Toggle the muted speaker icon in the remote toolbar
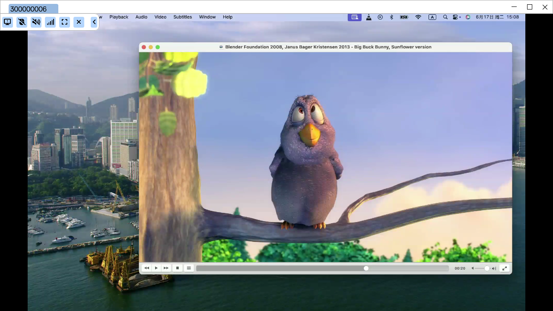Image resolution: width=553 pixels, height=311 pixels. tap(36, 22)
